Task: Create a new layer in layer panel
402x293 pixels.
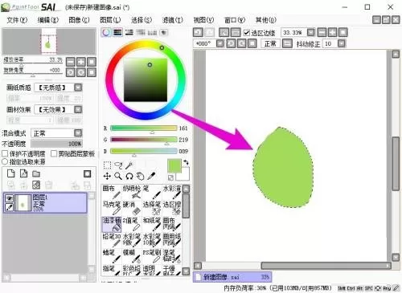Action: (x=10, y=173)
